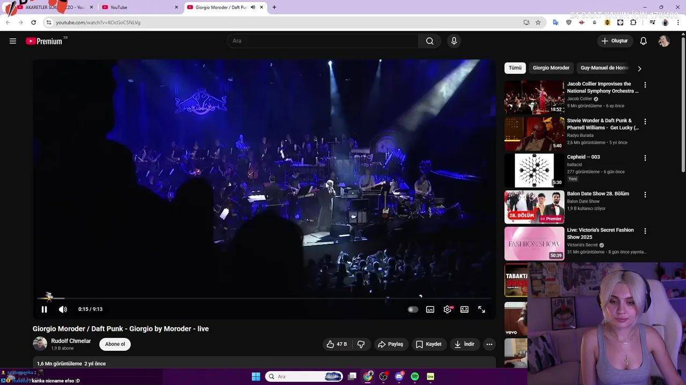Open Windows Start menu
Image resolution: width=686 pixels, height=385 pixels.
click(x=256, y=376)
